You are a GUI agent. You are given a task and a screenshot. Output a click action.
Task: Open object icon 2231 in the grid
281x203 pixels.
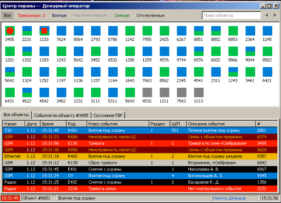pyautogui.click(x=27, y=31)
